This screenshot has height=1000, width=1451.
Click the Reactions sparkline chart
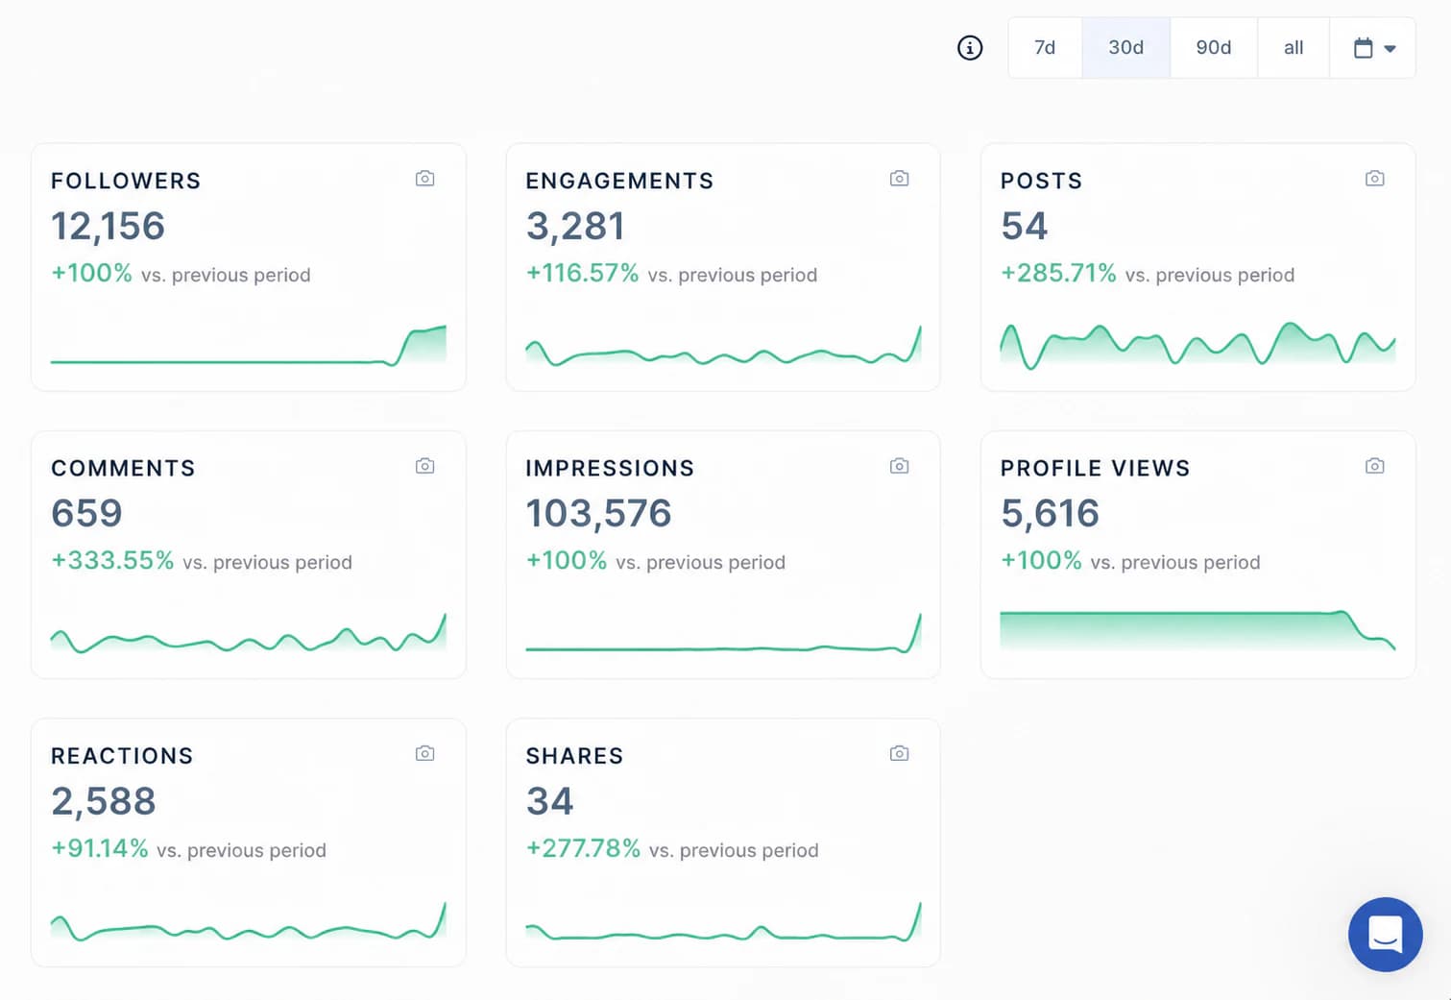coord(249,921)
